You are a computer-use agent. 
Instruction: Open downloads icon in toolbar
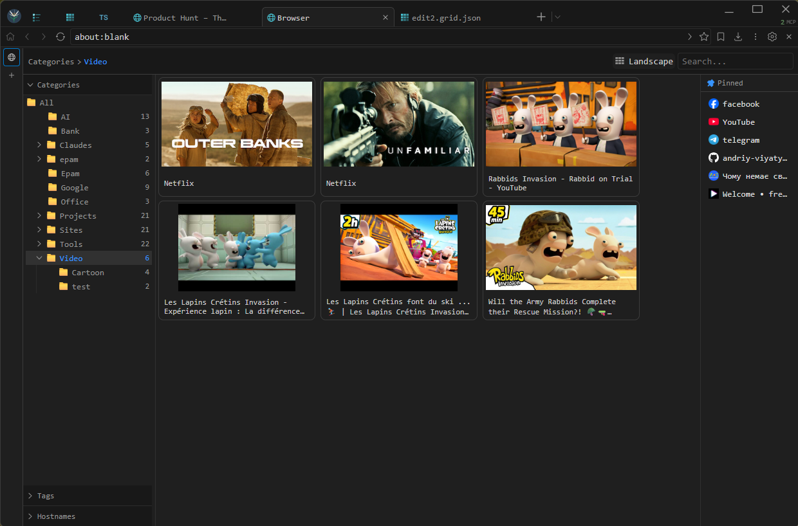pos(738,37)
